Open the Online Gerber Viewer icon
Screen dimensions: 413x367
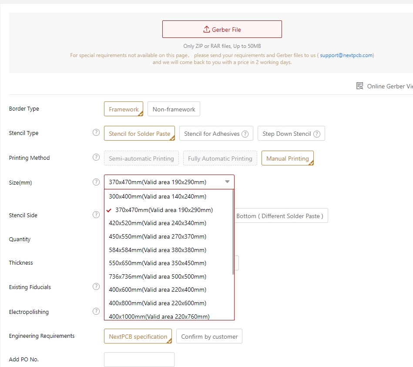coord(360,86)
